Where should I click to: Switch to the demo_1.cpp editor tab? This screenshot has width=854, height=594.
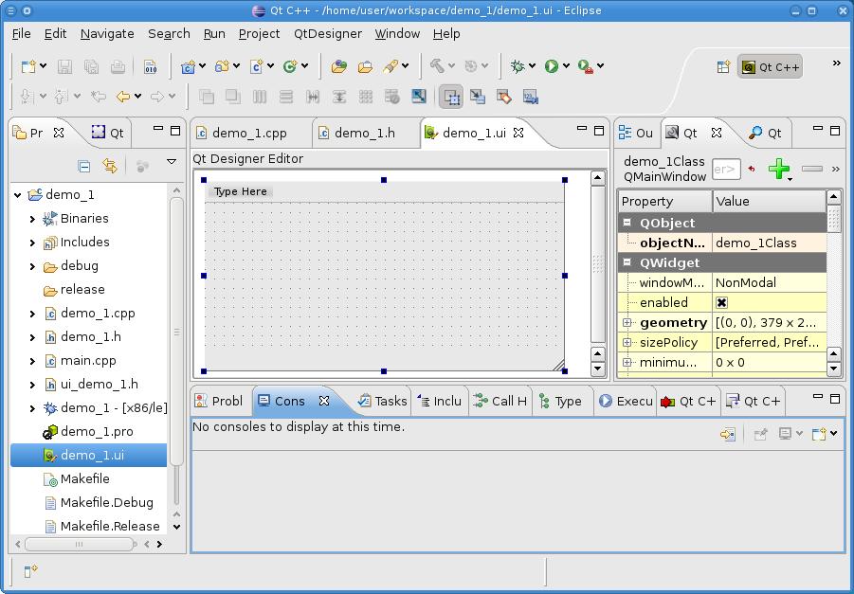248,133
